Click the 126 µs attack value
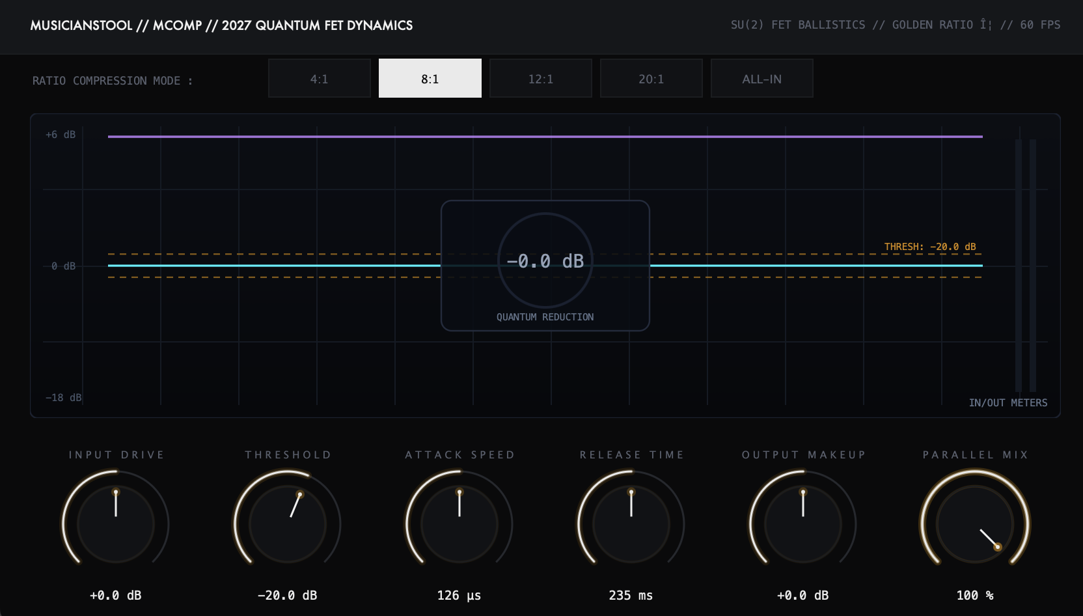Screen dimensions: 1083x616 (x=459, y=595)
